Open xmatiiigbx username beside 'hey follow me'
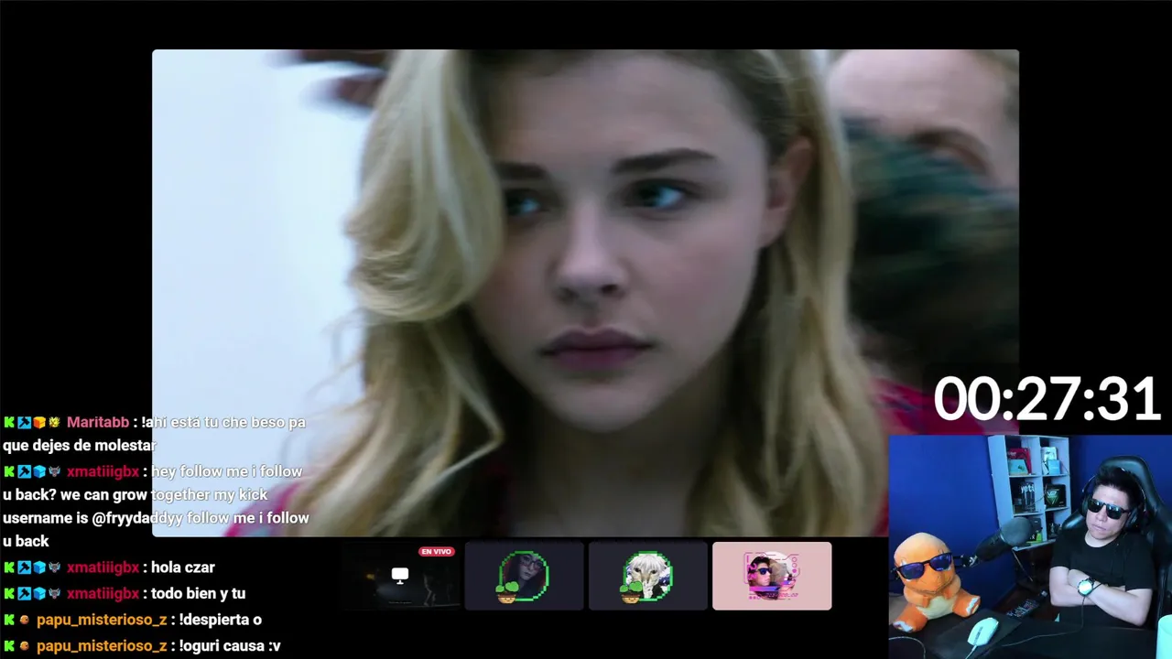 [x=103, y=472]
